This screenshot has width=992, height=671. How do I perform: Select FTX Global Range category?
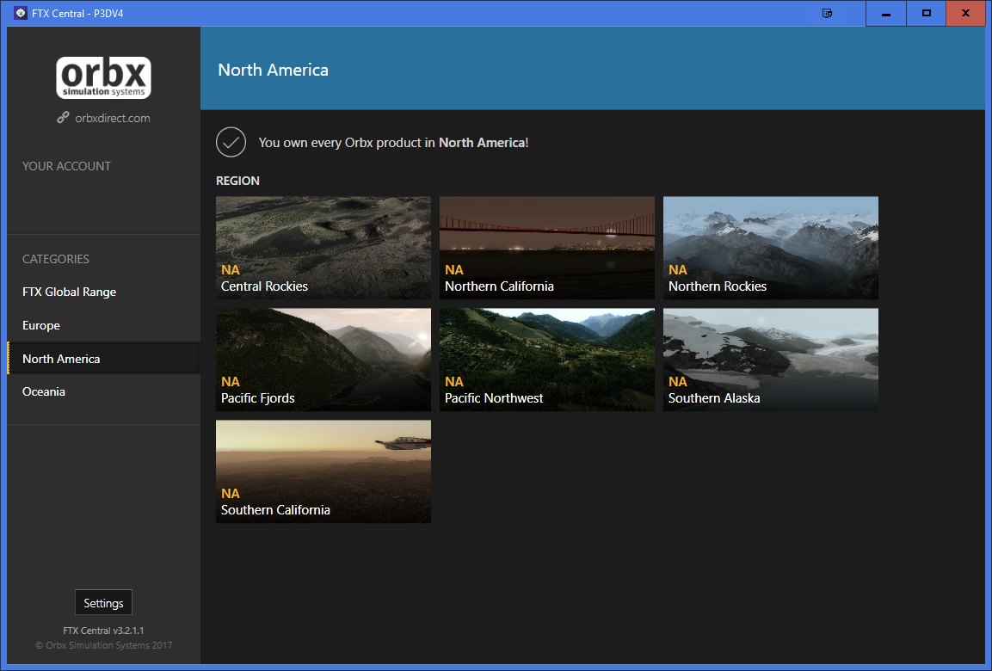click(x=104, y=292)
